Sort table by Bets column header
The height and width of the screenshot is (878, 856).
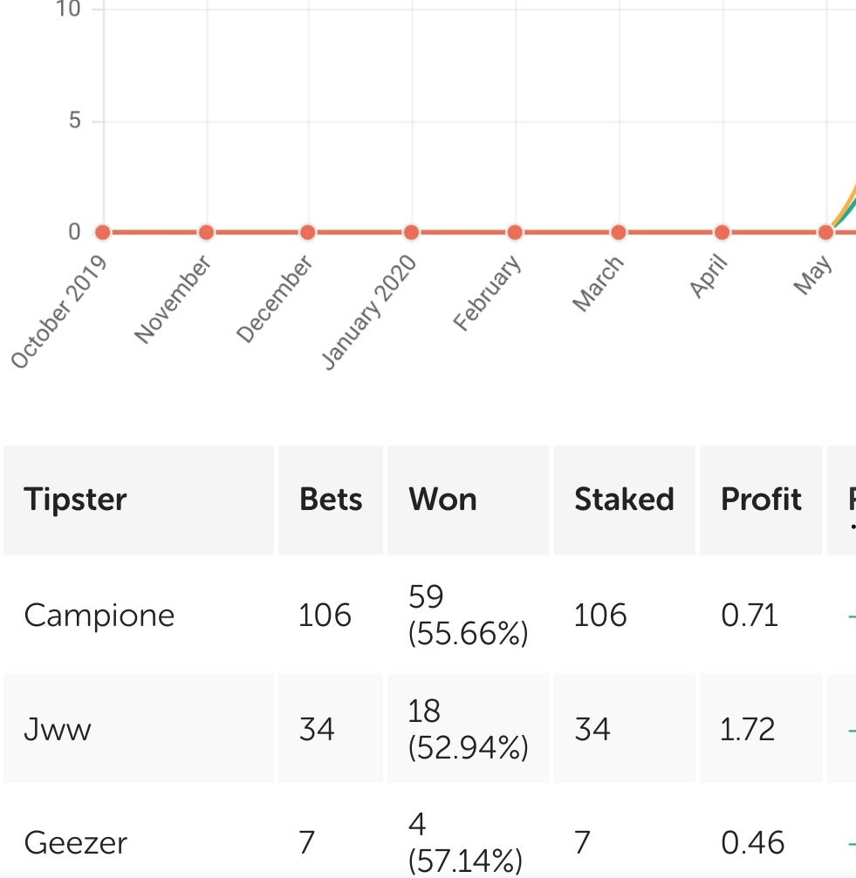pyautogui.click(x=331, y=500)
